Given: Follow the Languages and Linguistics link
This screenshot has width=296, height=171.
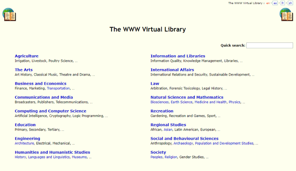Looking at the screenshot, I should tap(49, 157).
